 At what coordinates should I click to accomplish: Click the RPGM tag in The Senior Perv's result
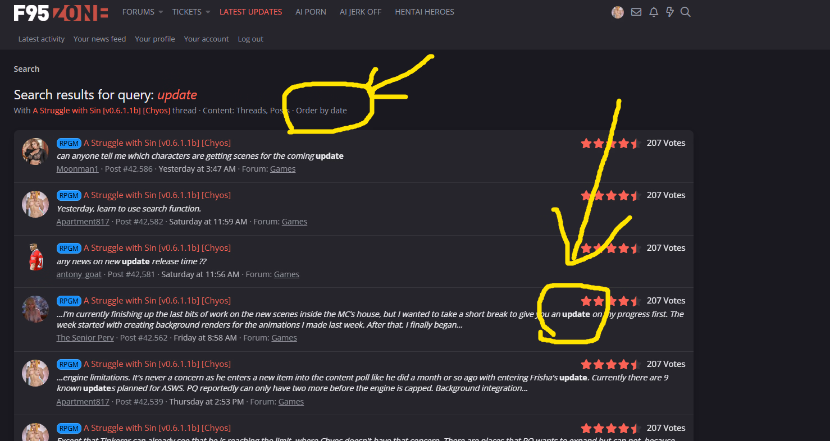[69, 301]
